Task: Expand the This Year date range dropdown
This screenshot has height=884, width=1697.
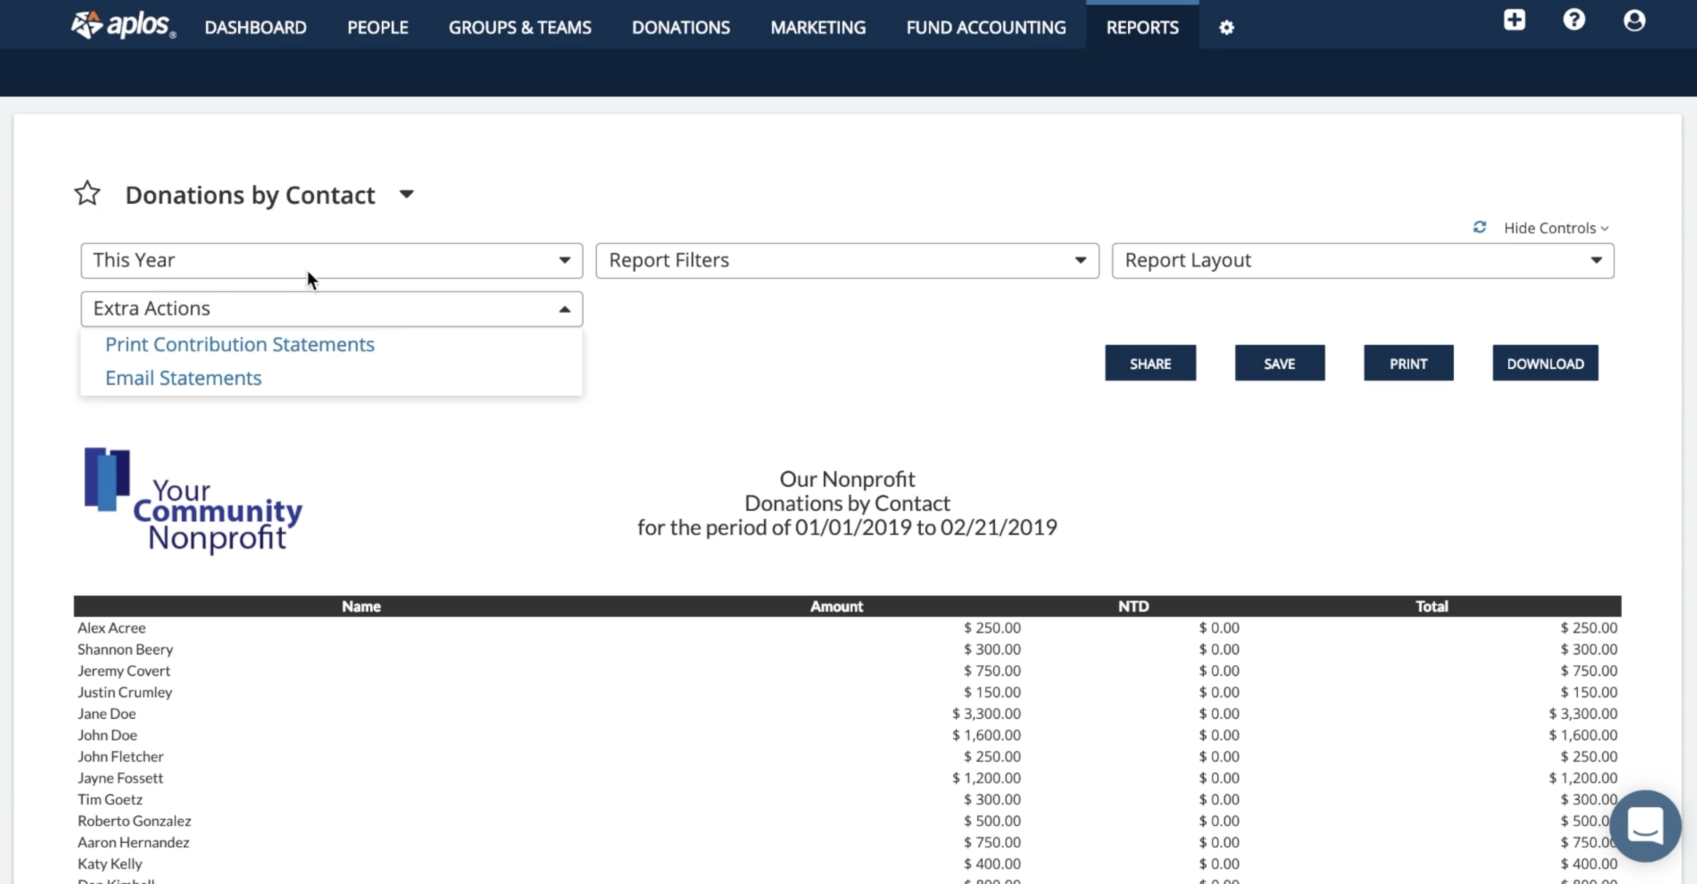Action: click(x=332, y=260)
